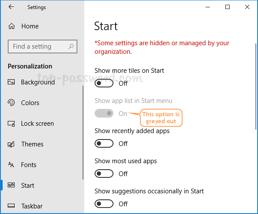Click the Fonts letter icon

[12, 165]
